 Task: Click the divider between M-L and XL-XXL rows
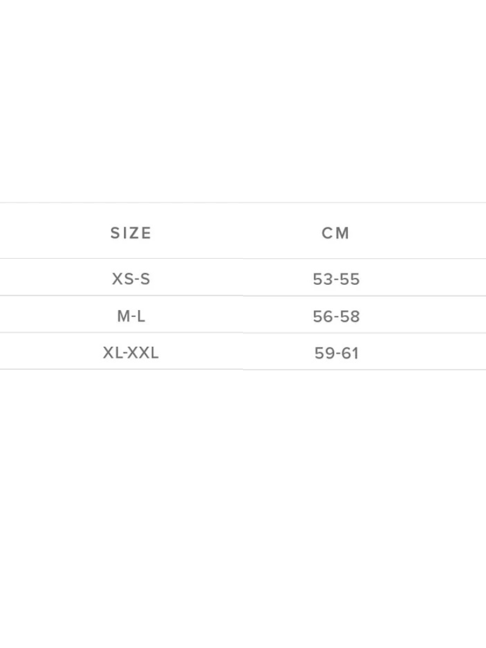[243, 333]
